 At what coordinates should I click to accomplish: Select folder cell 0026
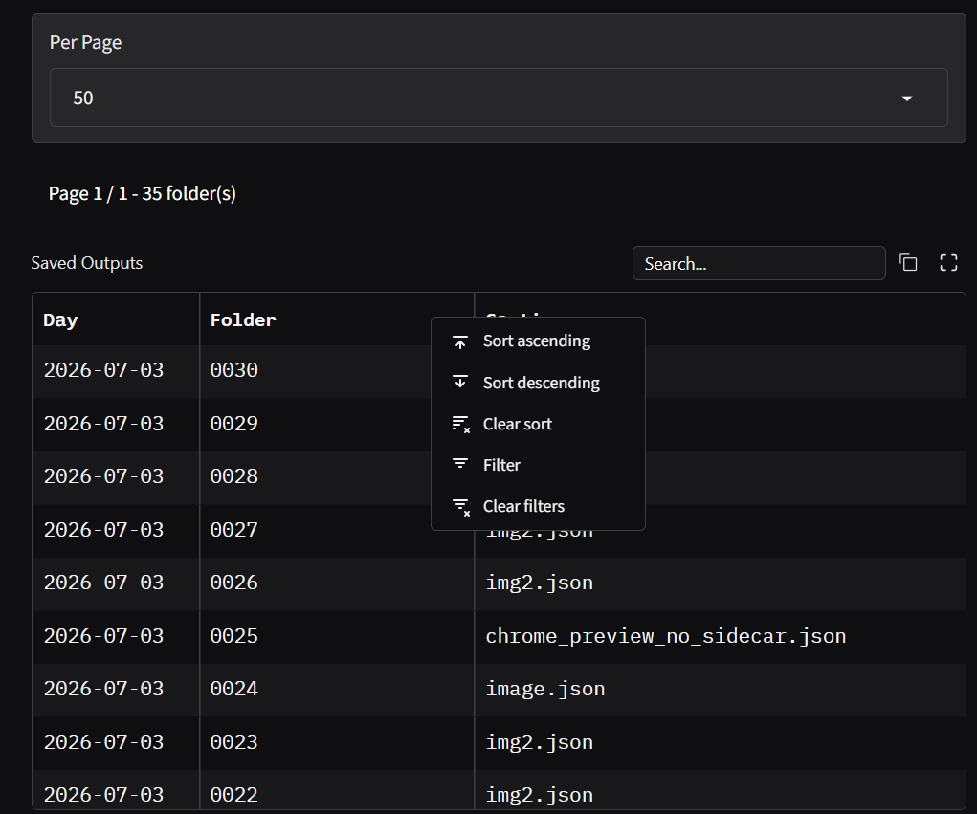337,583
